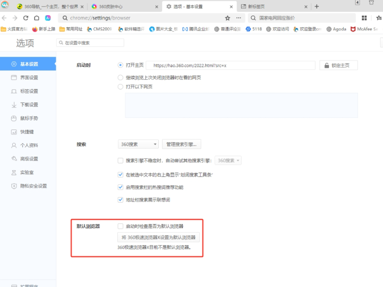Open 标签设置 in the settings sidebar
Image resolution: width=383 pixels, height=287 pixels.
(28, 91)
